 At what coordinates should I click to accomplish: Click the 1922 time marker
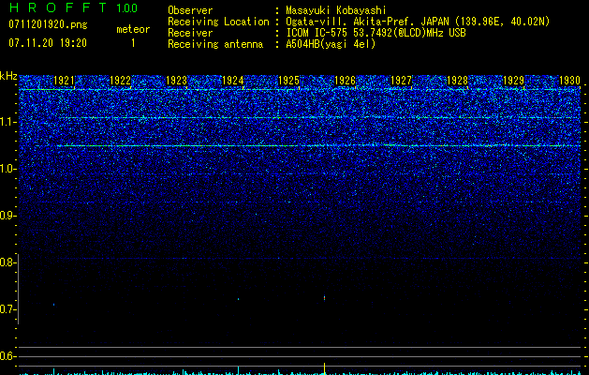(120, 81)
